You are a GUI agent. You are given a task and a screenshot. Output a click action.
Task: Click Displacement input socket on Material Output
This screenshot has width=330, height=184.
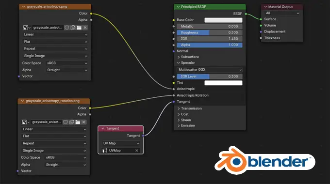[x=261, y=32]
